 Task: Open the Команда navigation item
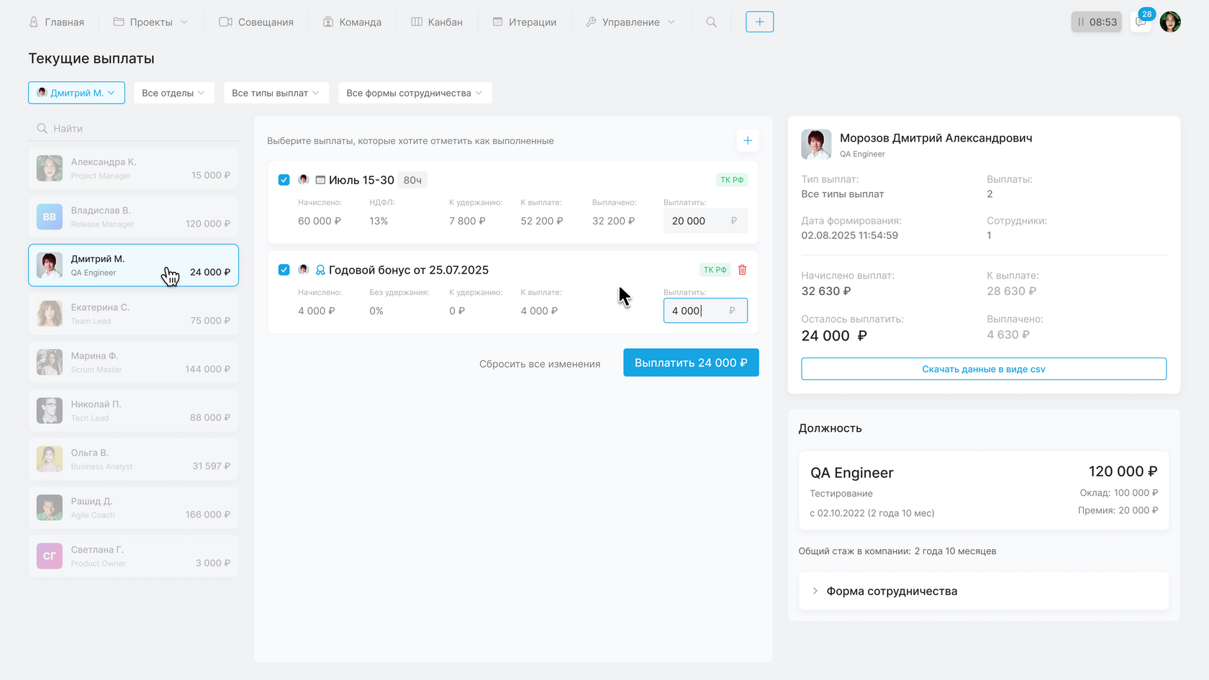[x=352, y=22]
